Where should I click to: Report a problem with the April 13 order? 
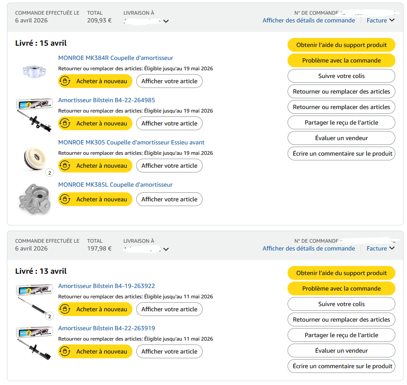point(341,288)
